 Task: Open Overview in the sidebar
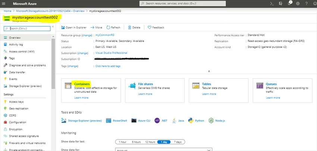26,38
